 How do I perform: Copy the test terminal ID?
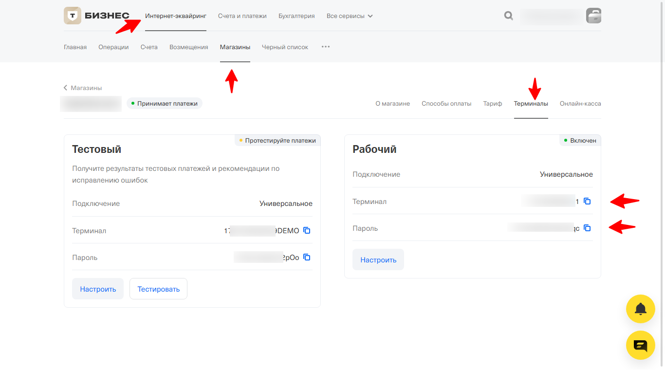[307, 230]
